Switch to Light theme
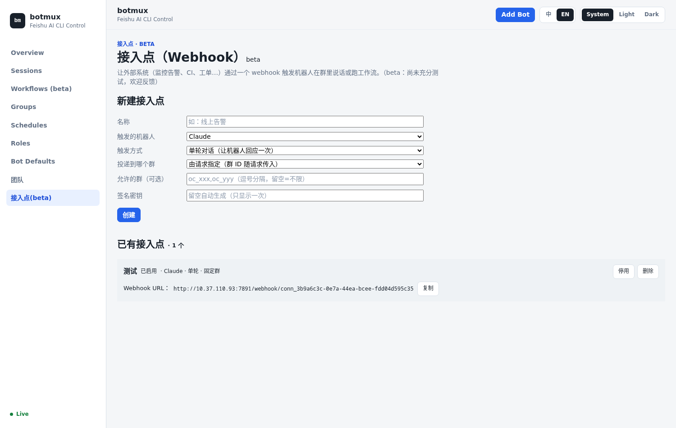 pos(626,14)
